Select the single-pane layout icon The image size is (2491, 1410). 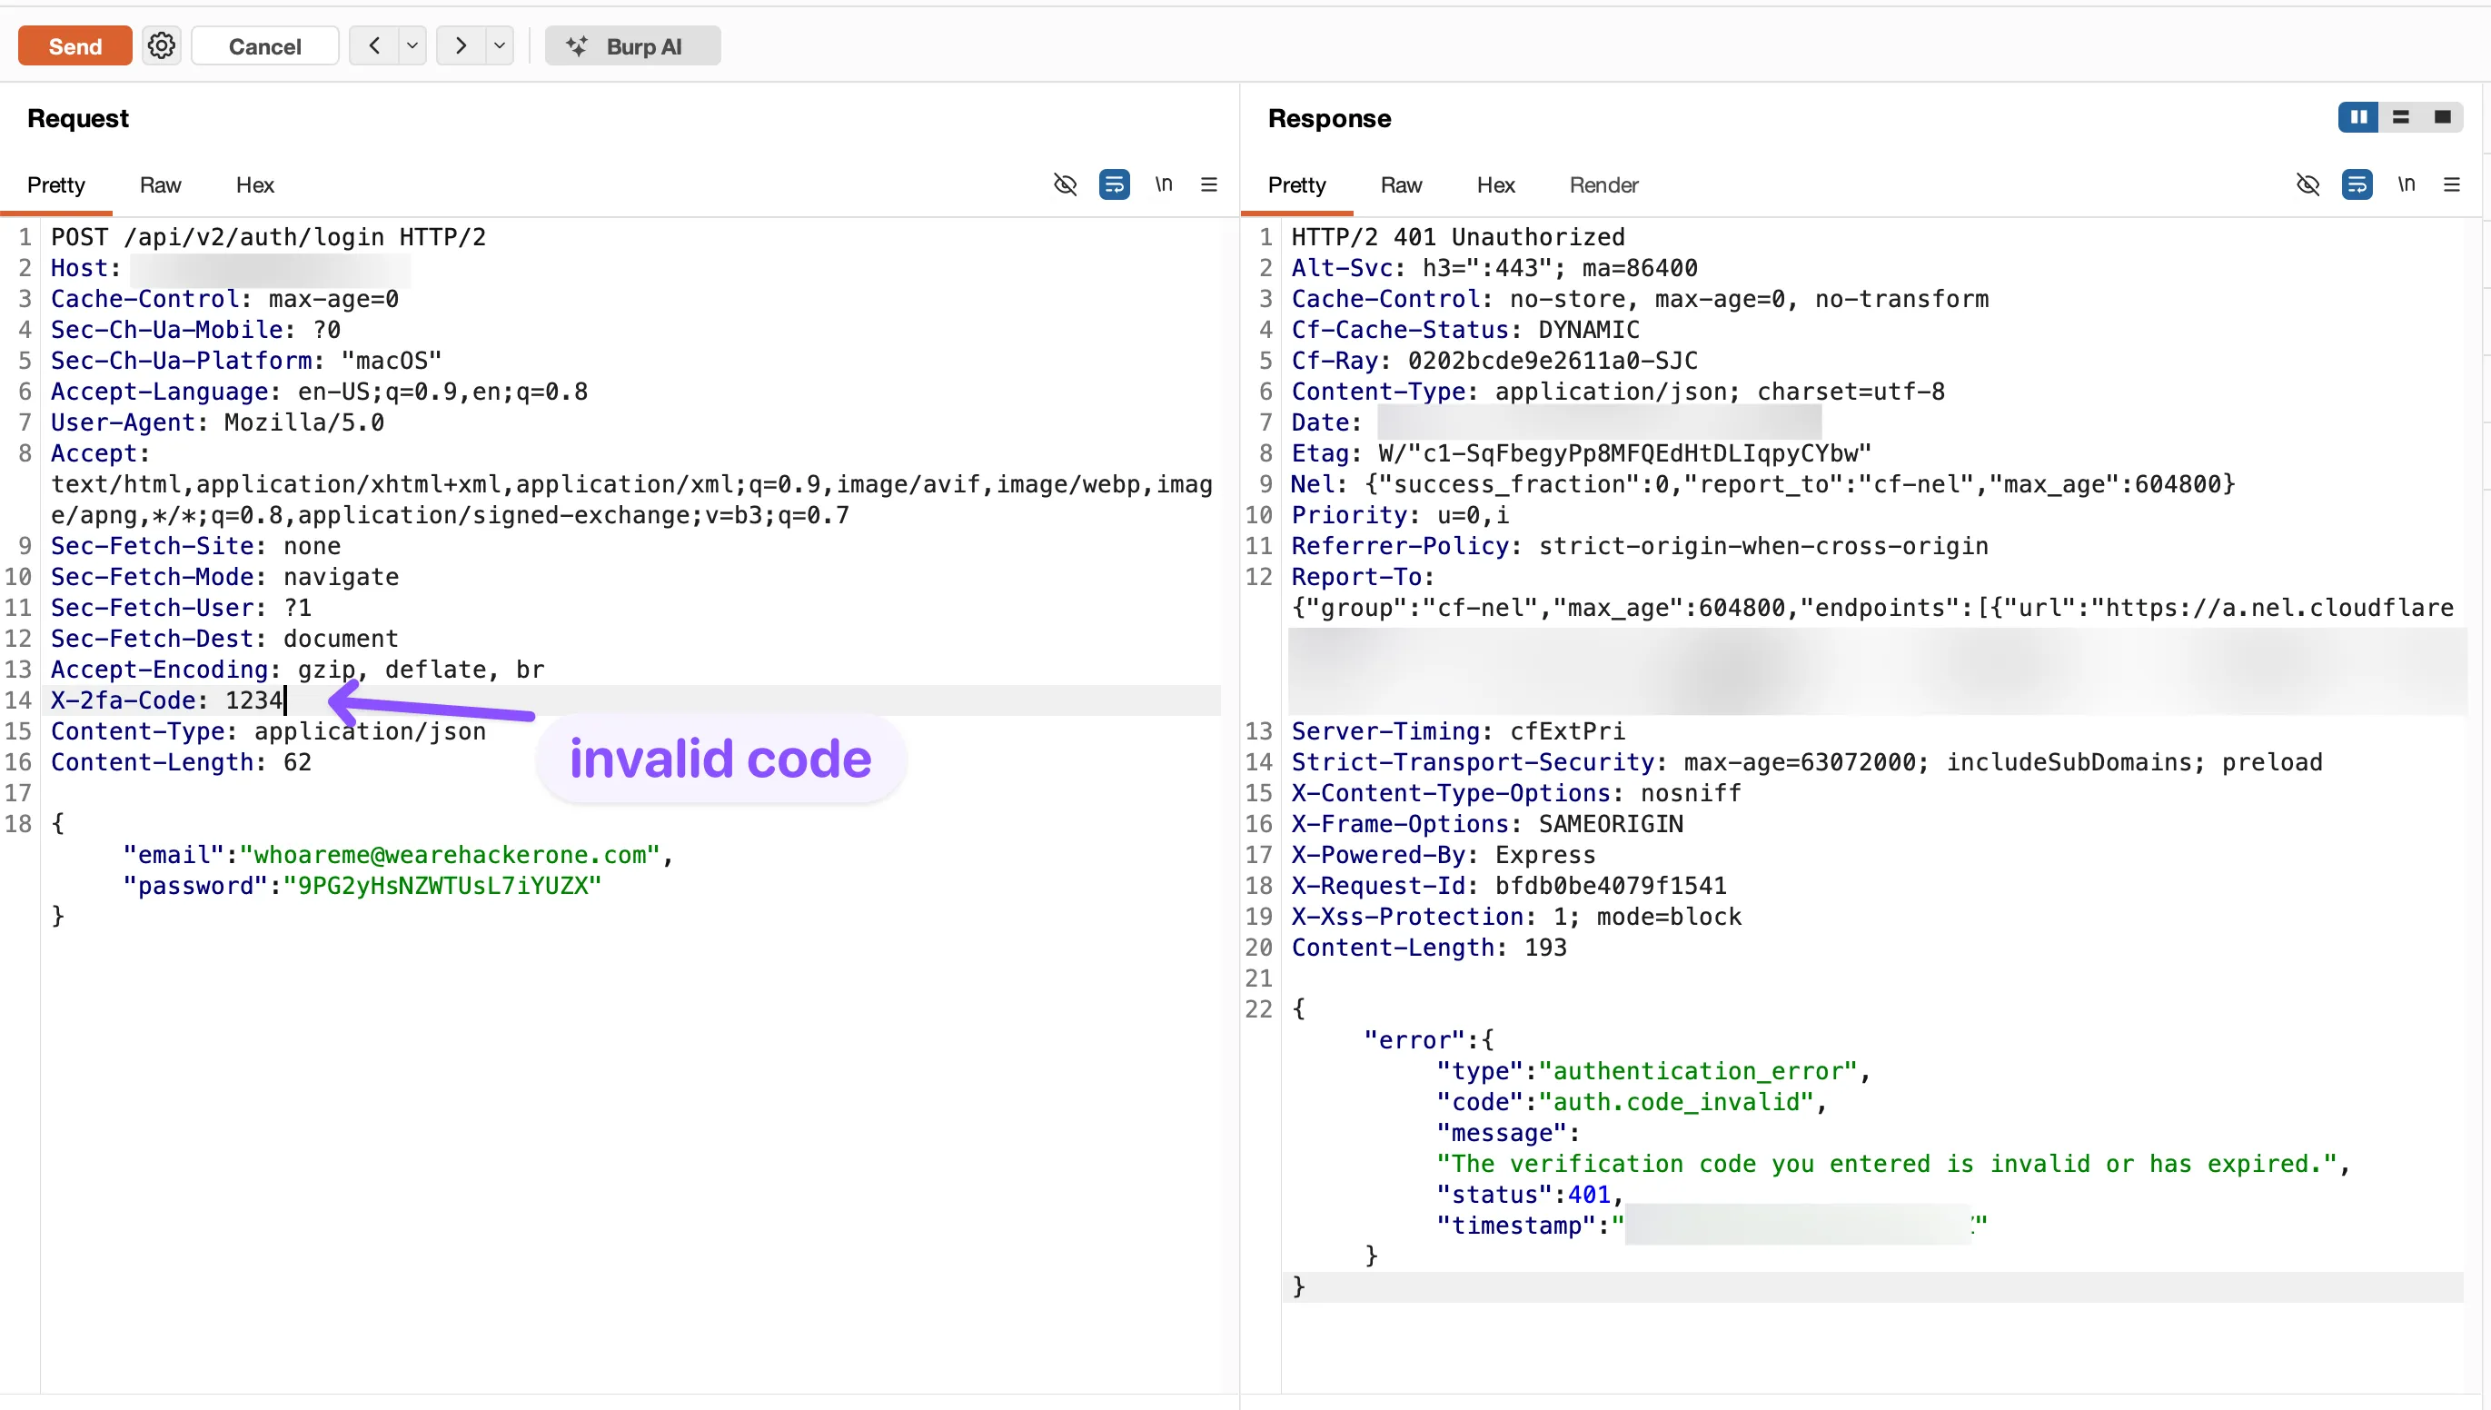pos(2444,116)
